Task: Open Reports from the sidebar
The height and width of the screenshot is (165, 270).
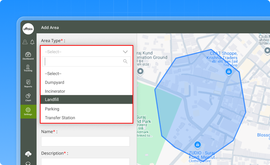Action: pos(28,84)
